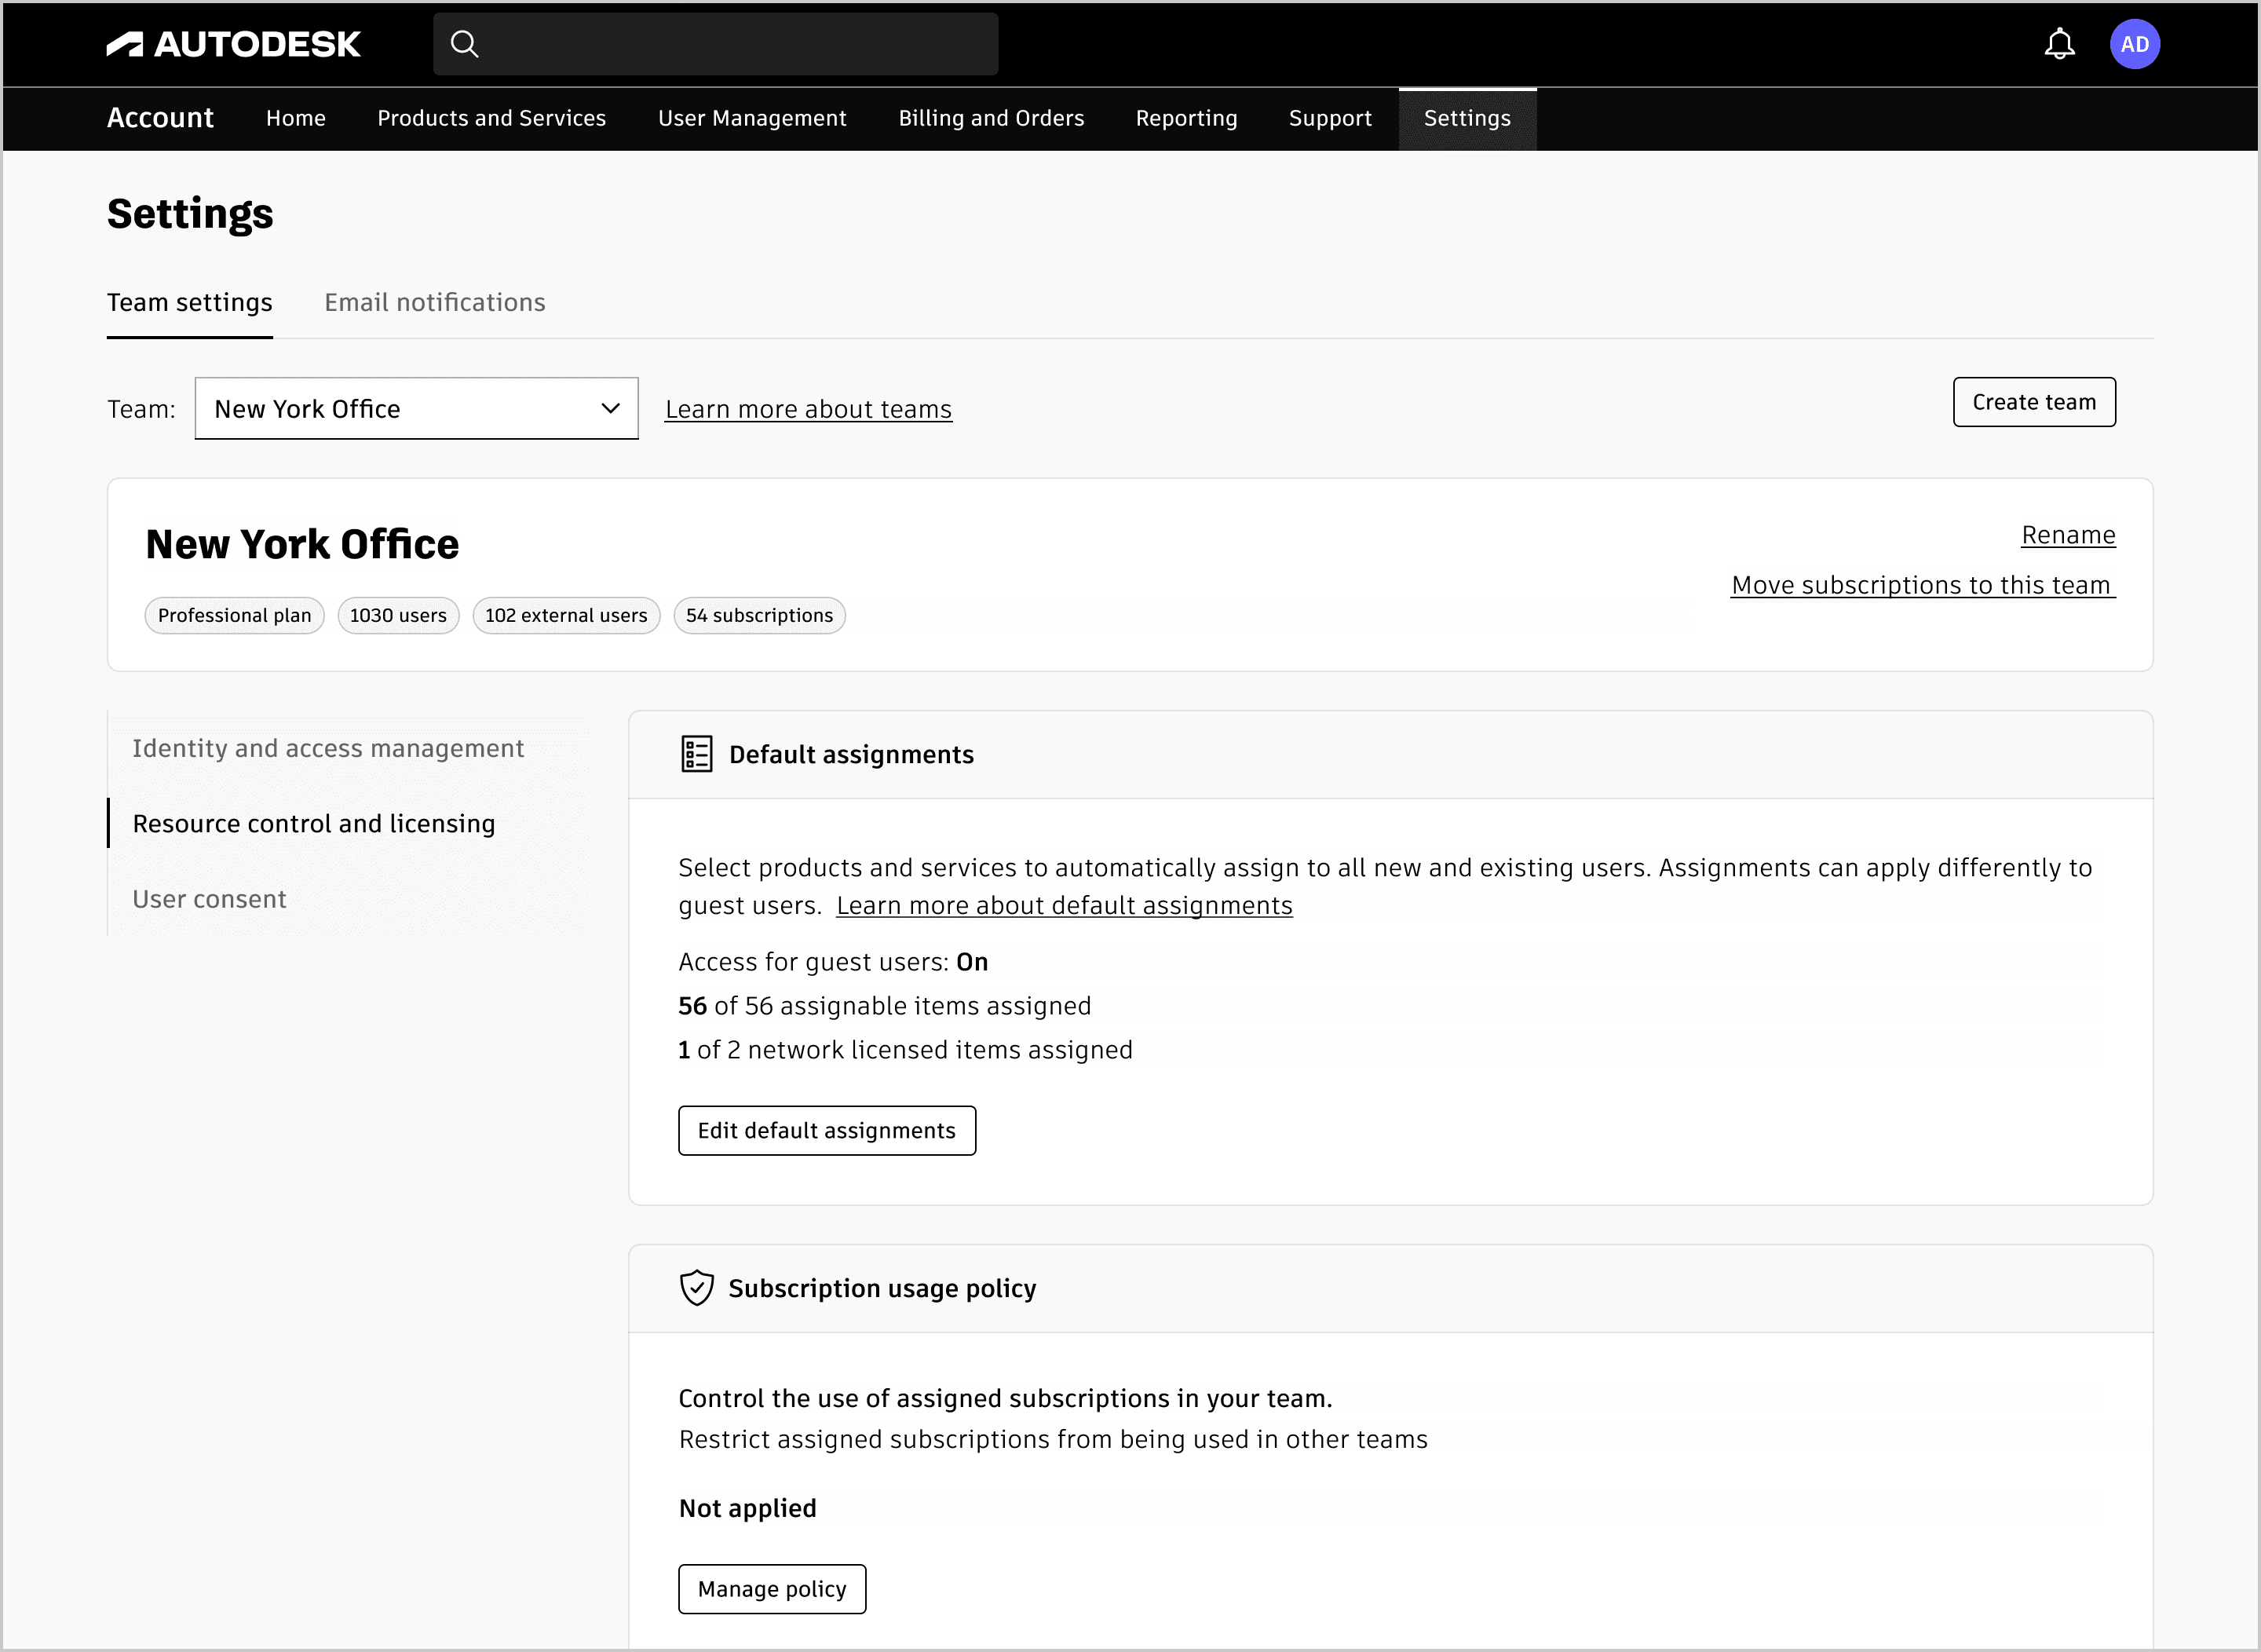Click the Create team button
The width and height of the screenshot is (2261, 1652).
click(2033, 402)
